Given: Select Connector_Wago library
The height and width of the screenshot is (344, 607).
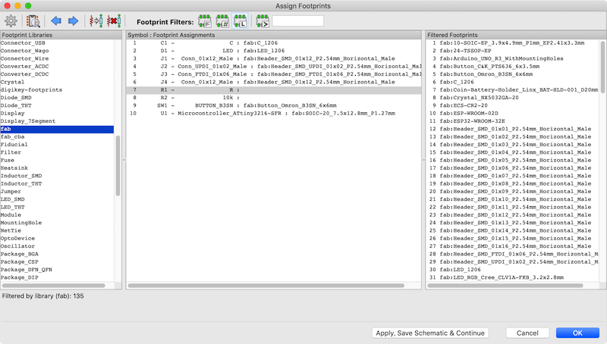Looking at the screenshot, I should [24, 51].
